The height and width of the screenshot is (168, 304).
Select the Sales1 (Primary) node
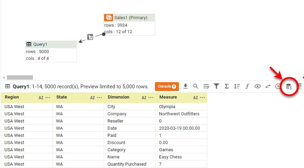pyautogui.click(x=130, y=18)
